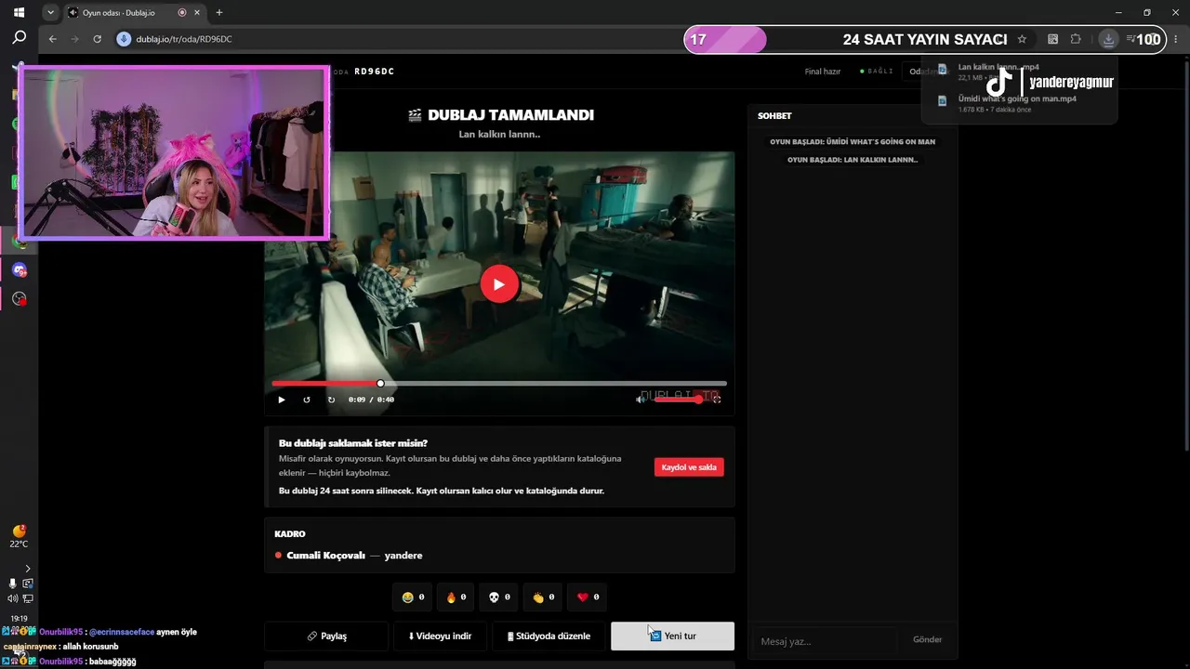Open the Lan kalkın lannn mp4 download
Screen dimensions: 1190x669
point(1020,72)
